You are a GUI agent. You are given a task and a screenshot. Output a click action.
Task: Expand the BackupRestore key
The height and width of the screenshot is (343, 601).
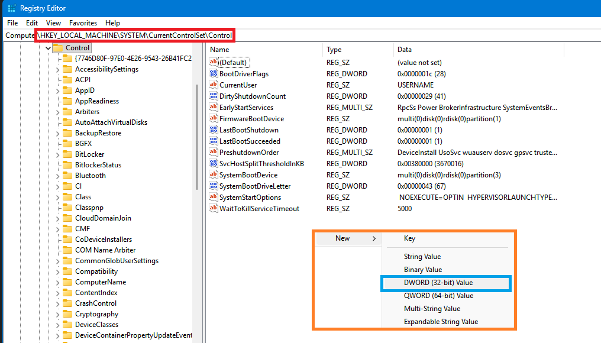[57, 134]
